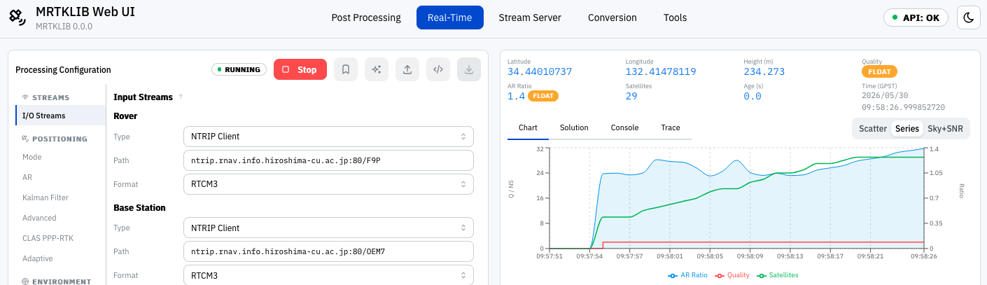
Task: Click the download (arrow down) icon button
Action: (469, 69)
